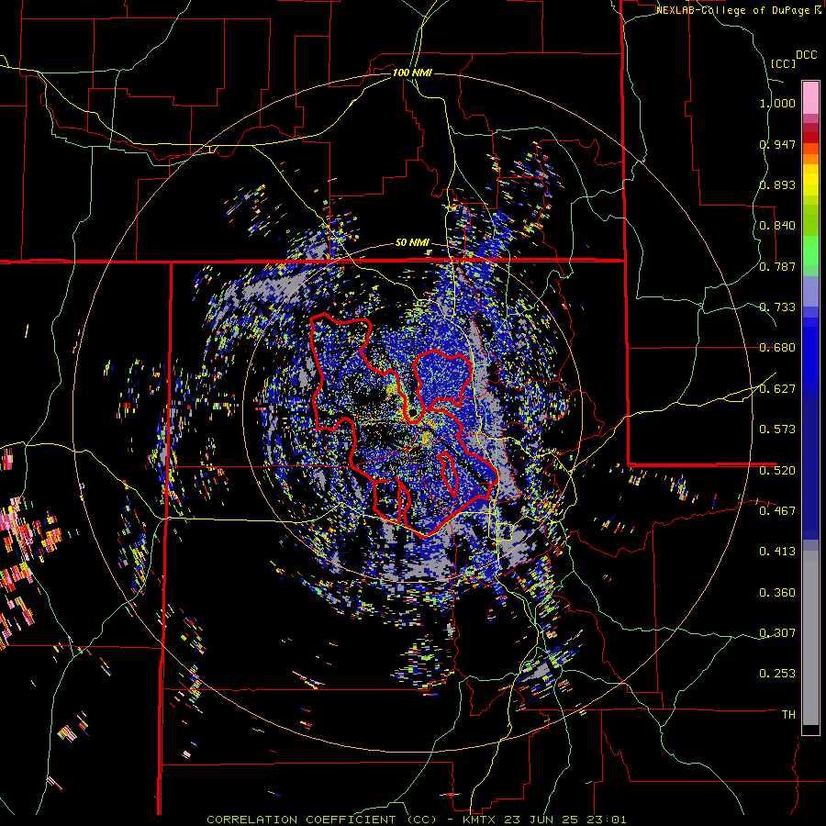Image resolution: width=826 pixels, height=826 pixels.
Task: Select the 0.520 legend value
Action: [x=777, y=471]
